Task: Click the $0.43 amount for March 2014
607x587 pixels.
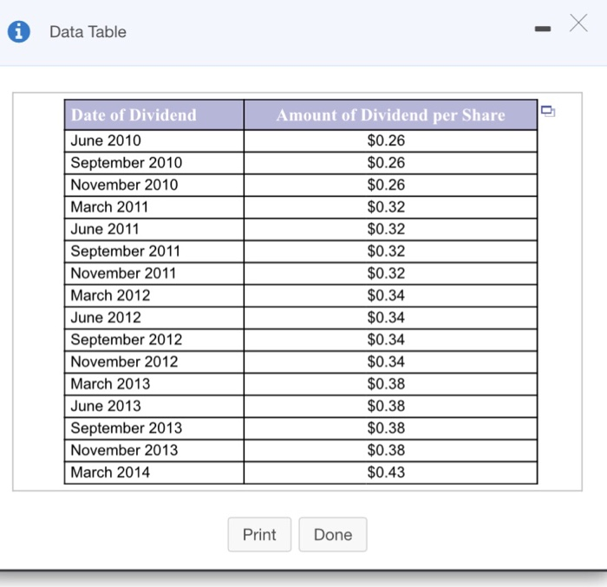Action: coord(390,473)
